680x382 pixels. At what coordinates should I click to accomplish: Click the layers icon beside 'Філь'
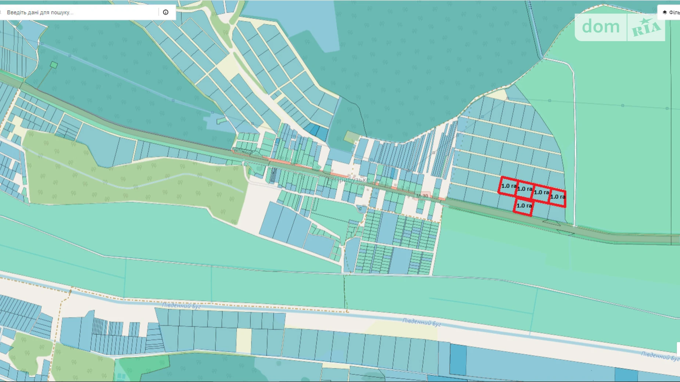[x=665, y=12]
